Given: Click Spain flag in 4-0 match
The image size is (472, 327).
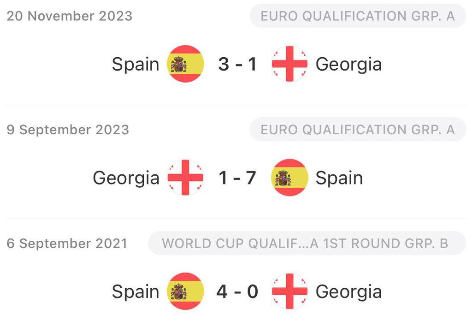Looking at the screenshot, I should 185,291.
